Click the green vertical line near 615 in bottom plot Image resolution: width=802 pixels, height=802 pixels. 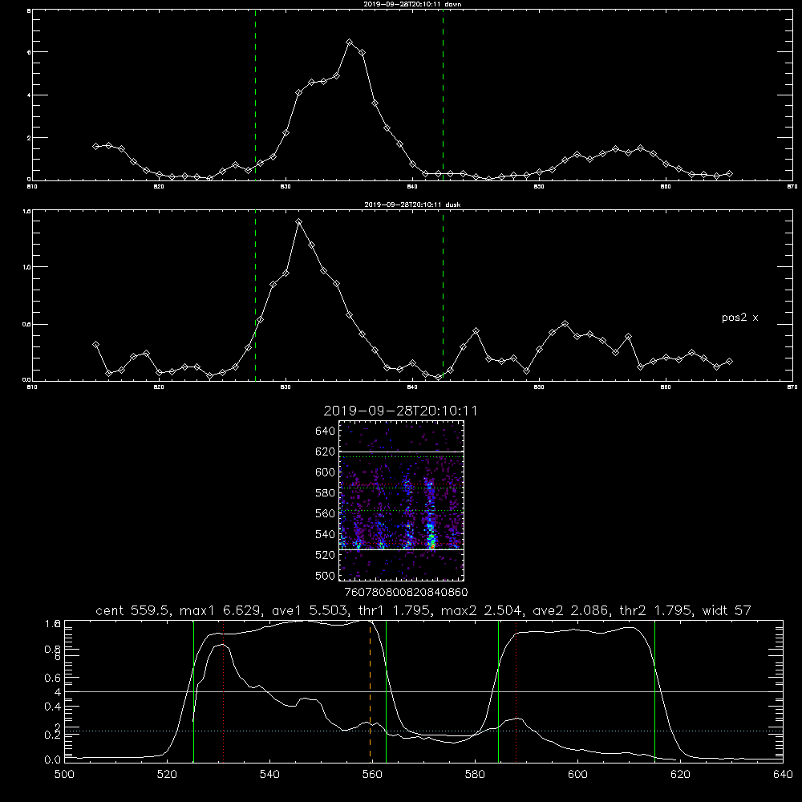coord(654,691)
